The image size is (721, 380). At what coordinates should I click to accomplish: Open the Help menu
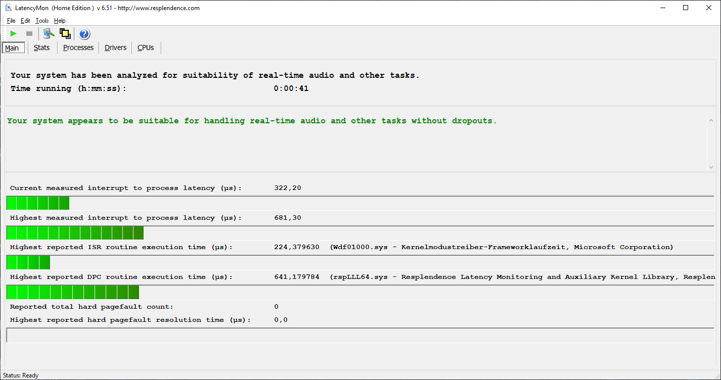click(x=60, y=21)
